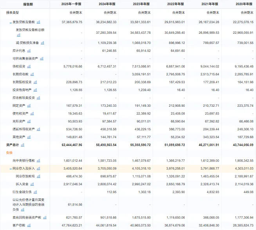The image size is (256, 230).
Task: Show chart for 衍生金融负债 row
Action: point(35,192)
